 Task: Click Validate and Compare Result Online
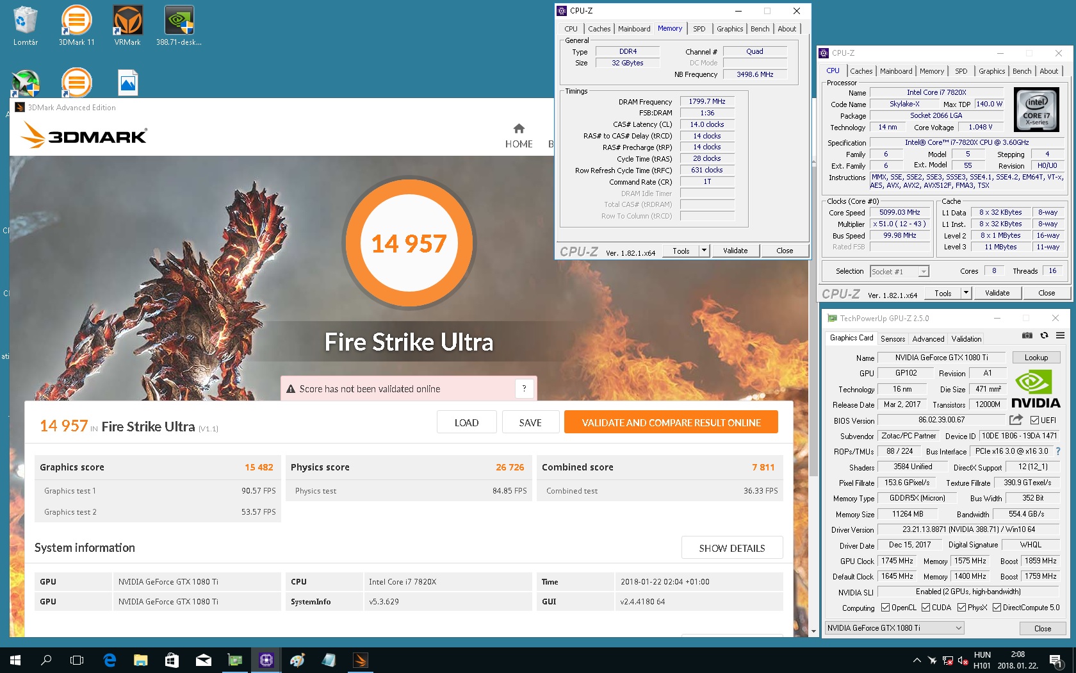[671, 422]
